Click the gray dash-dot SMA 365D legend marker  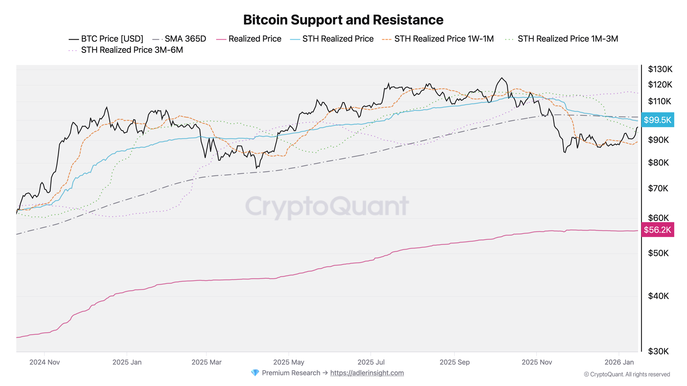point(157,39)
